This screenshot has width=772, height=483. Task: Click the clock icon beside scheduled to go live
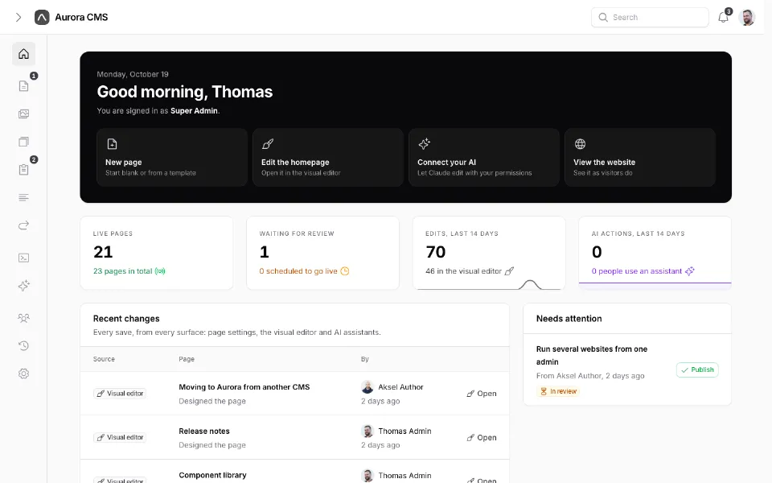[x=345, y=271]
